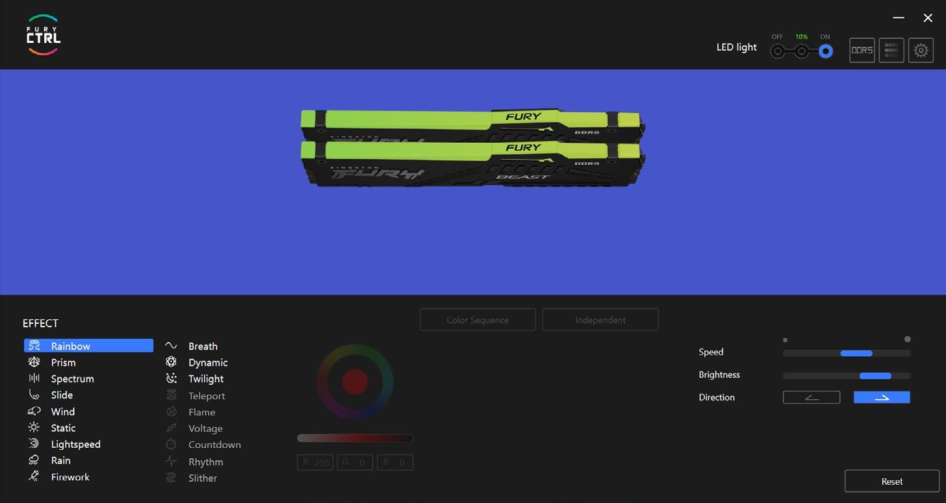This screenshot has width=946, height=503.
Task: Adjust the Brightness slider
Action: [x=847, y=376]
